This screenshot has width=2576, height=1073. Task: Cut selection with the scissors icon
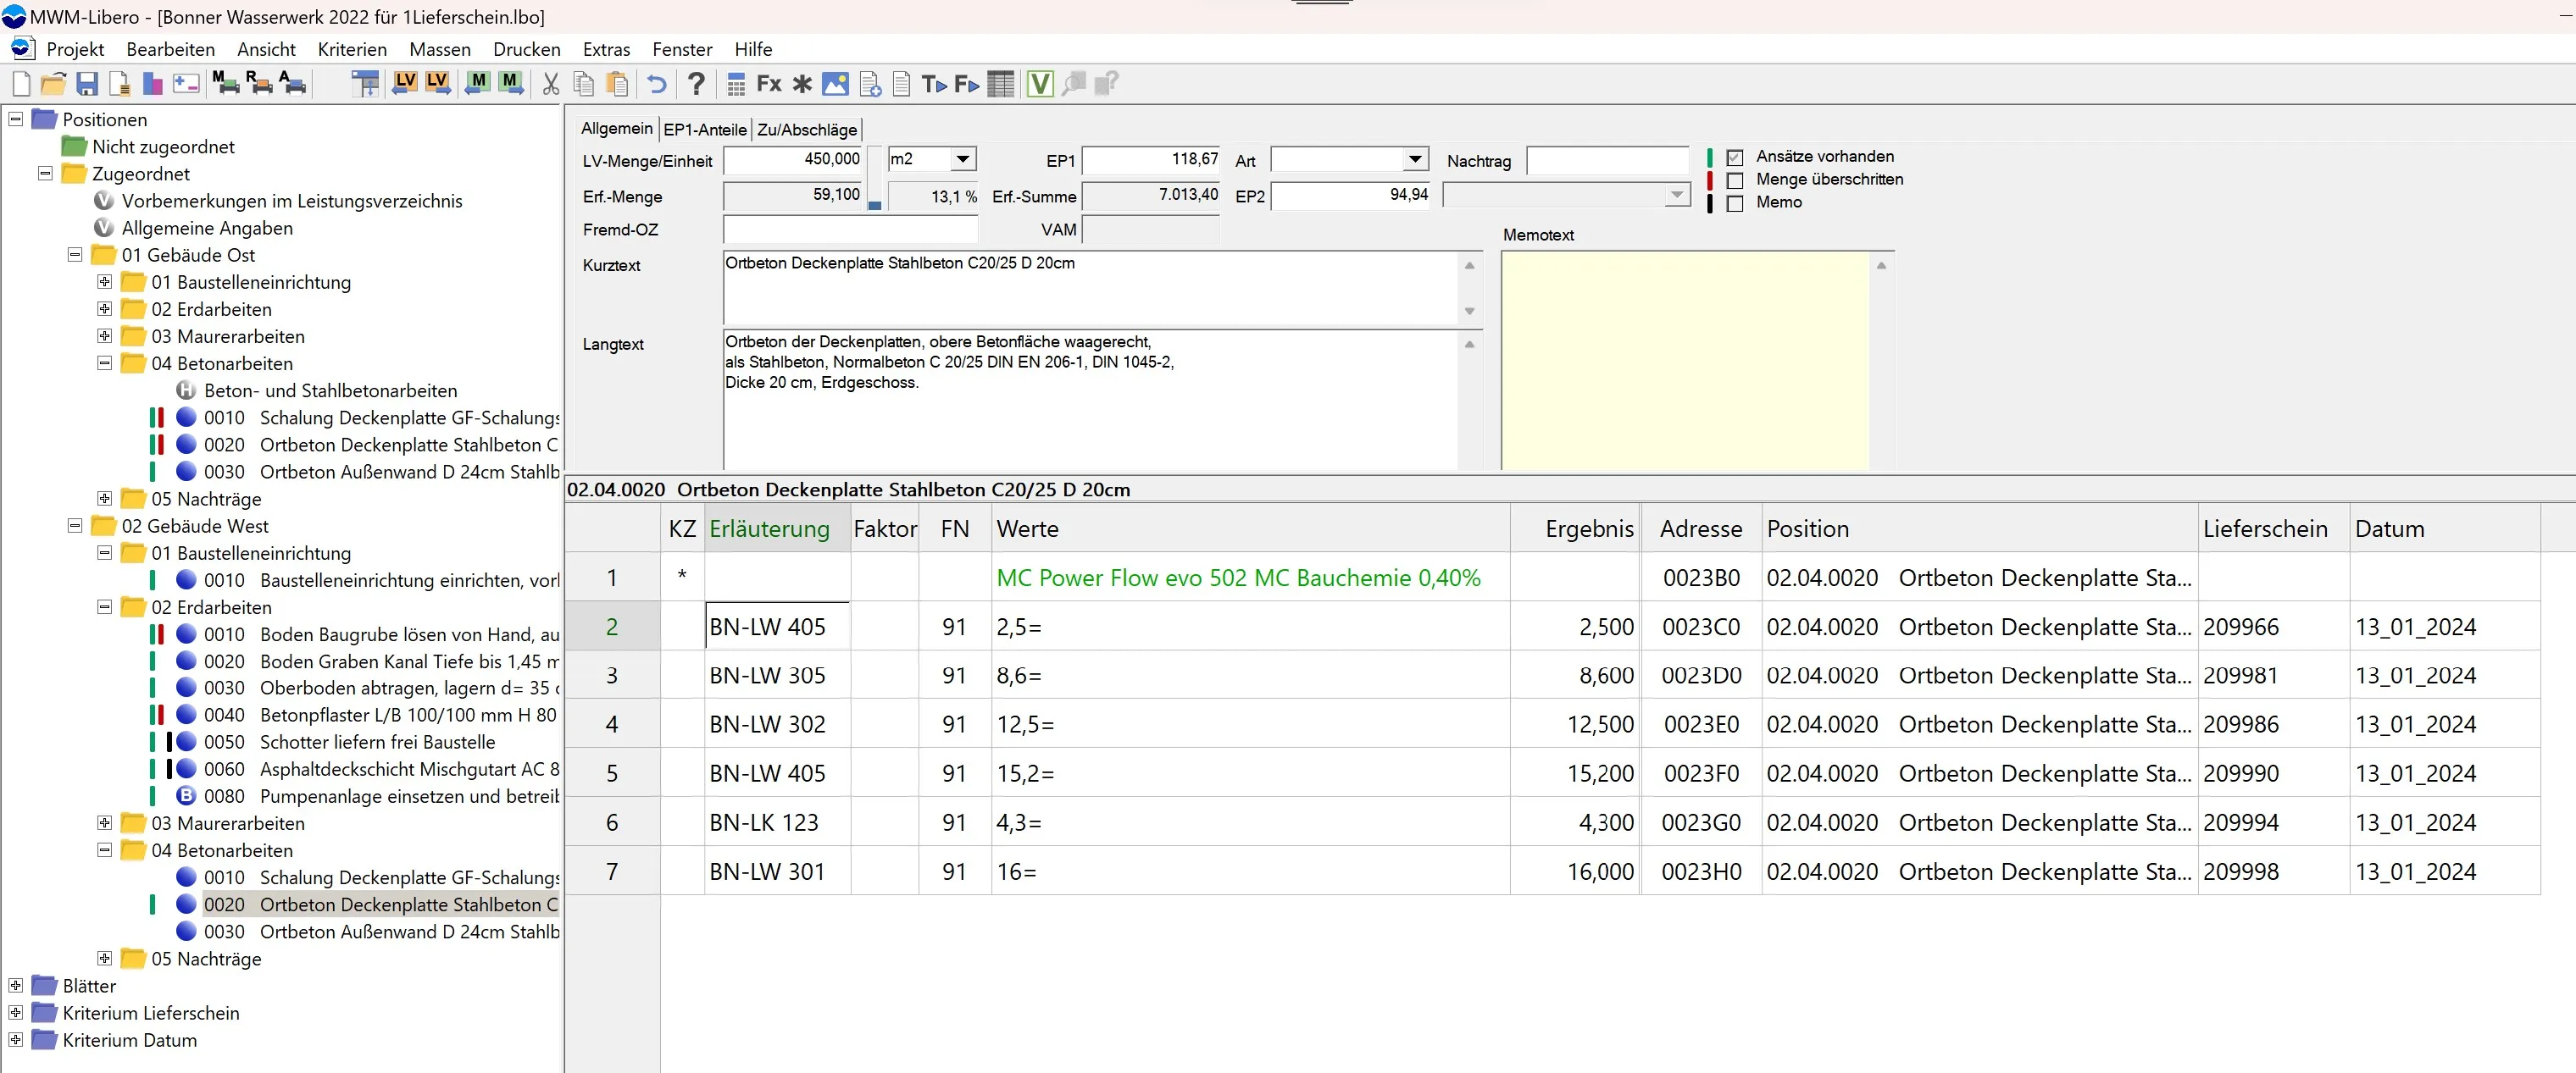551,84
